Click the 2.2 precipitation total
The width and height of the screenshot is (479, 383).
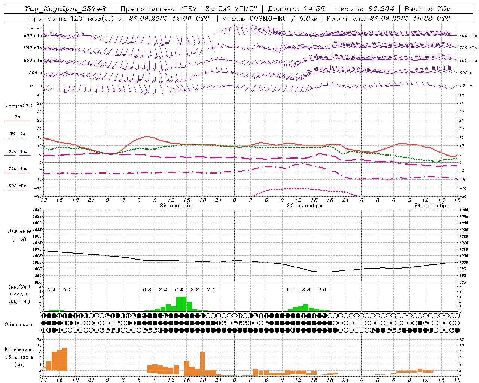click(x=195, y=290)
